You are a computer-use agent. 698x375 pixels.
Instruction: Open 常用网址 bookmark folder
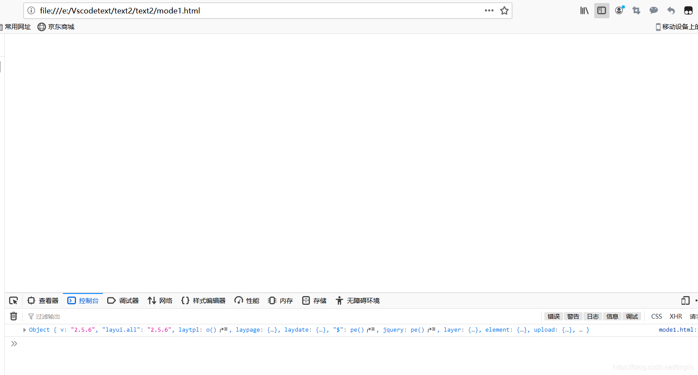point(16,27)
